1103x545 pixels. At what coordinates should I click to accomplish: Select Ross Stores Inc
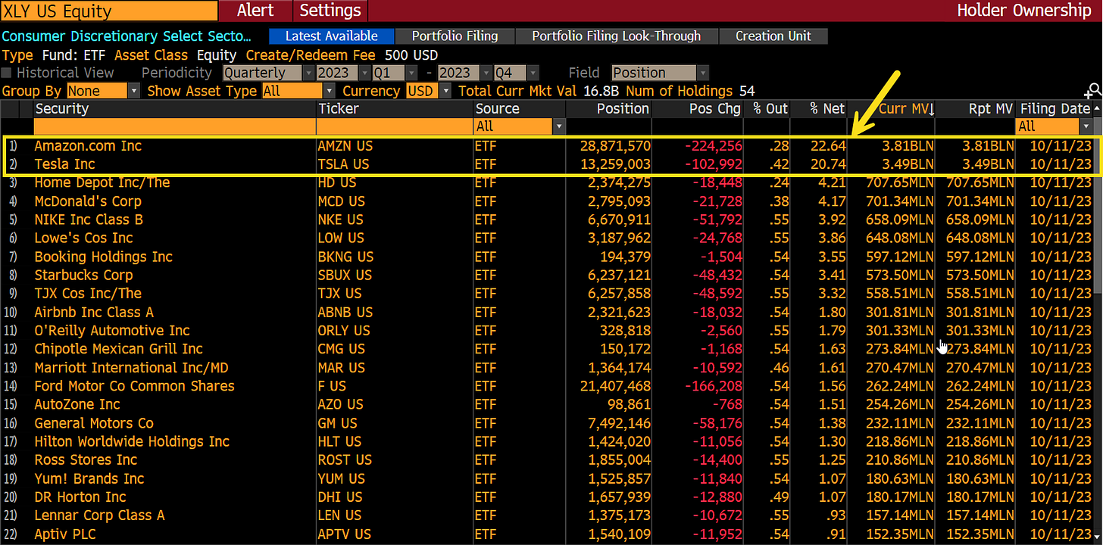click(x=86, y=459)
